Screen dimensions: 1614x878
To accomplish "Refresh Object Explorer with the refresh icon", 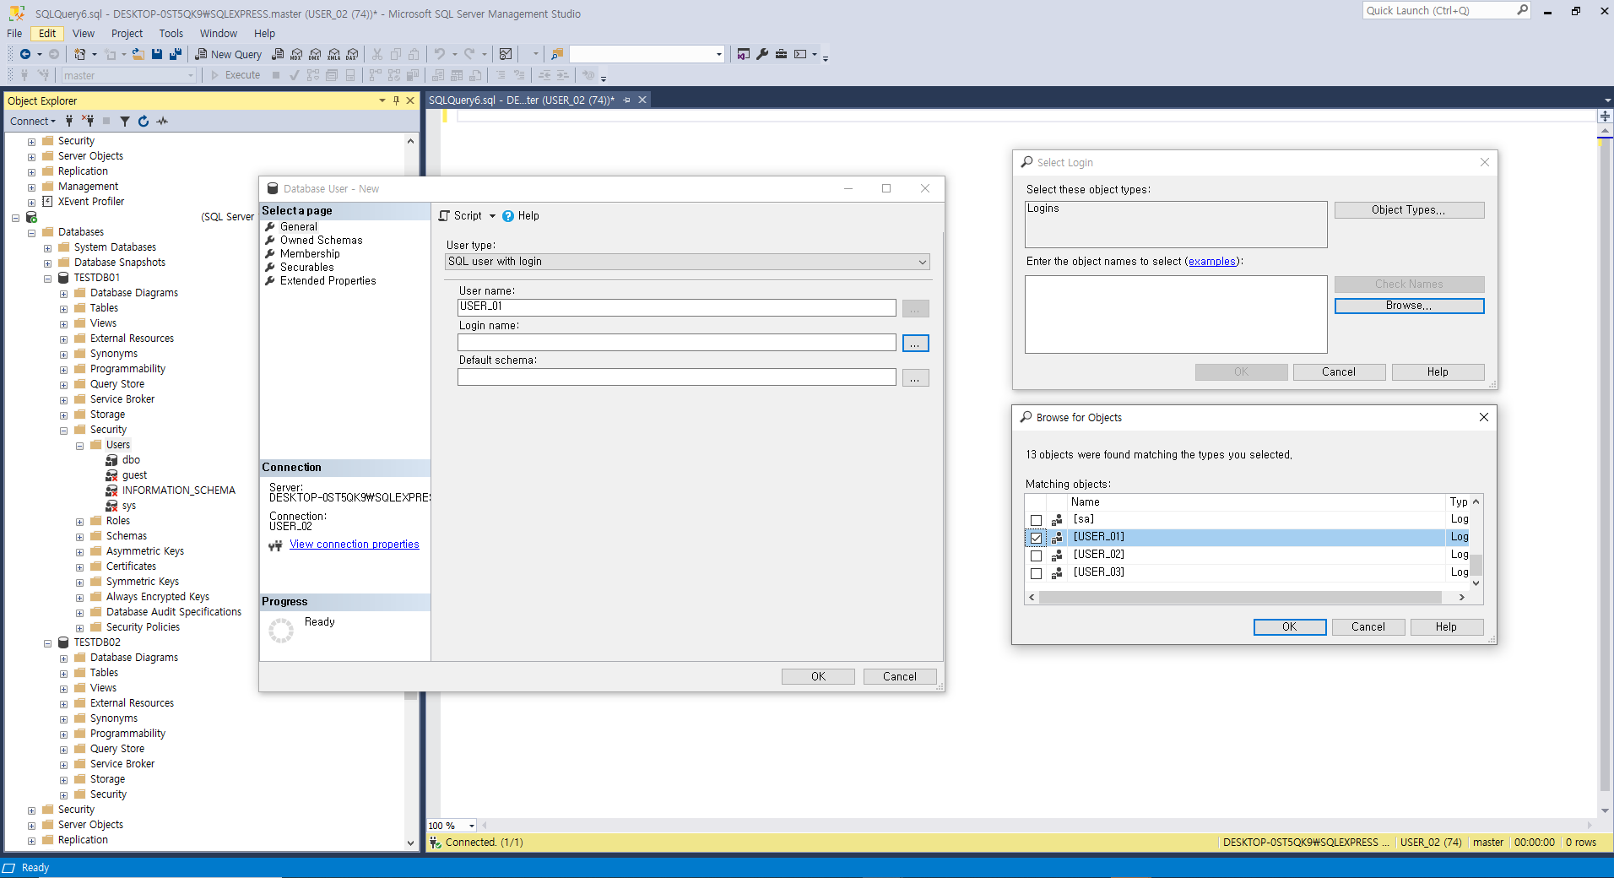I will pyautogui.click(x=144, y=121).
